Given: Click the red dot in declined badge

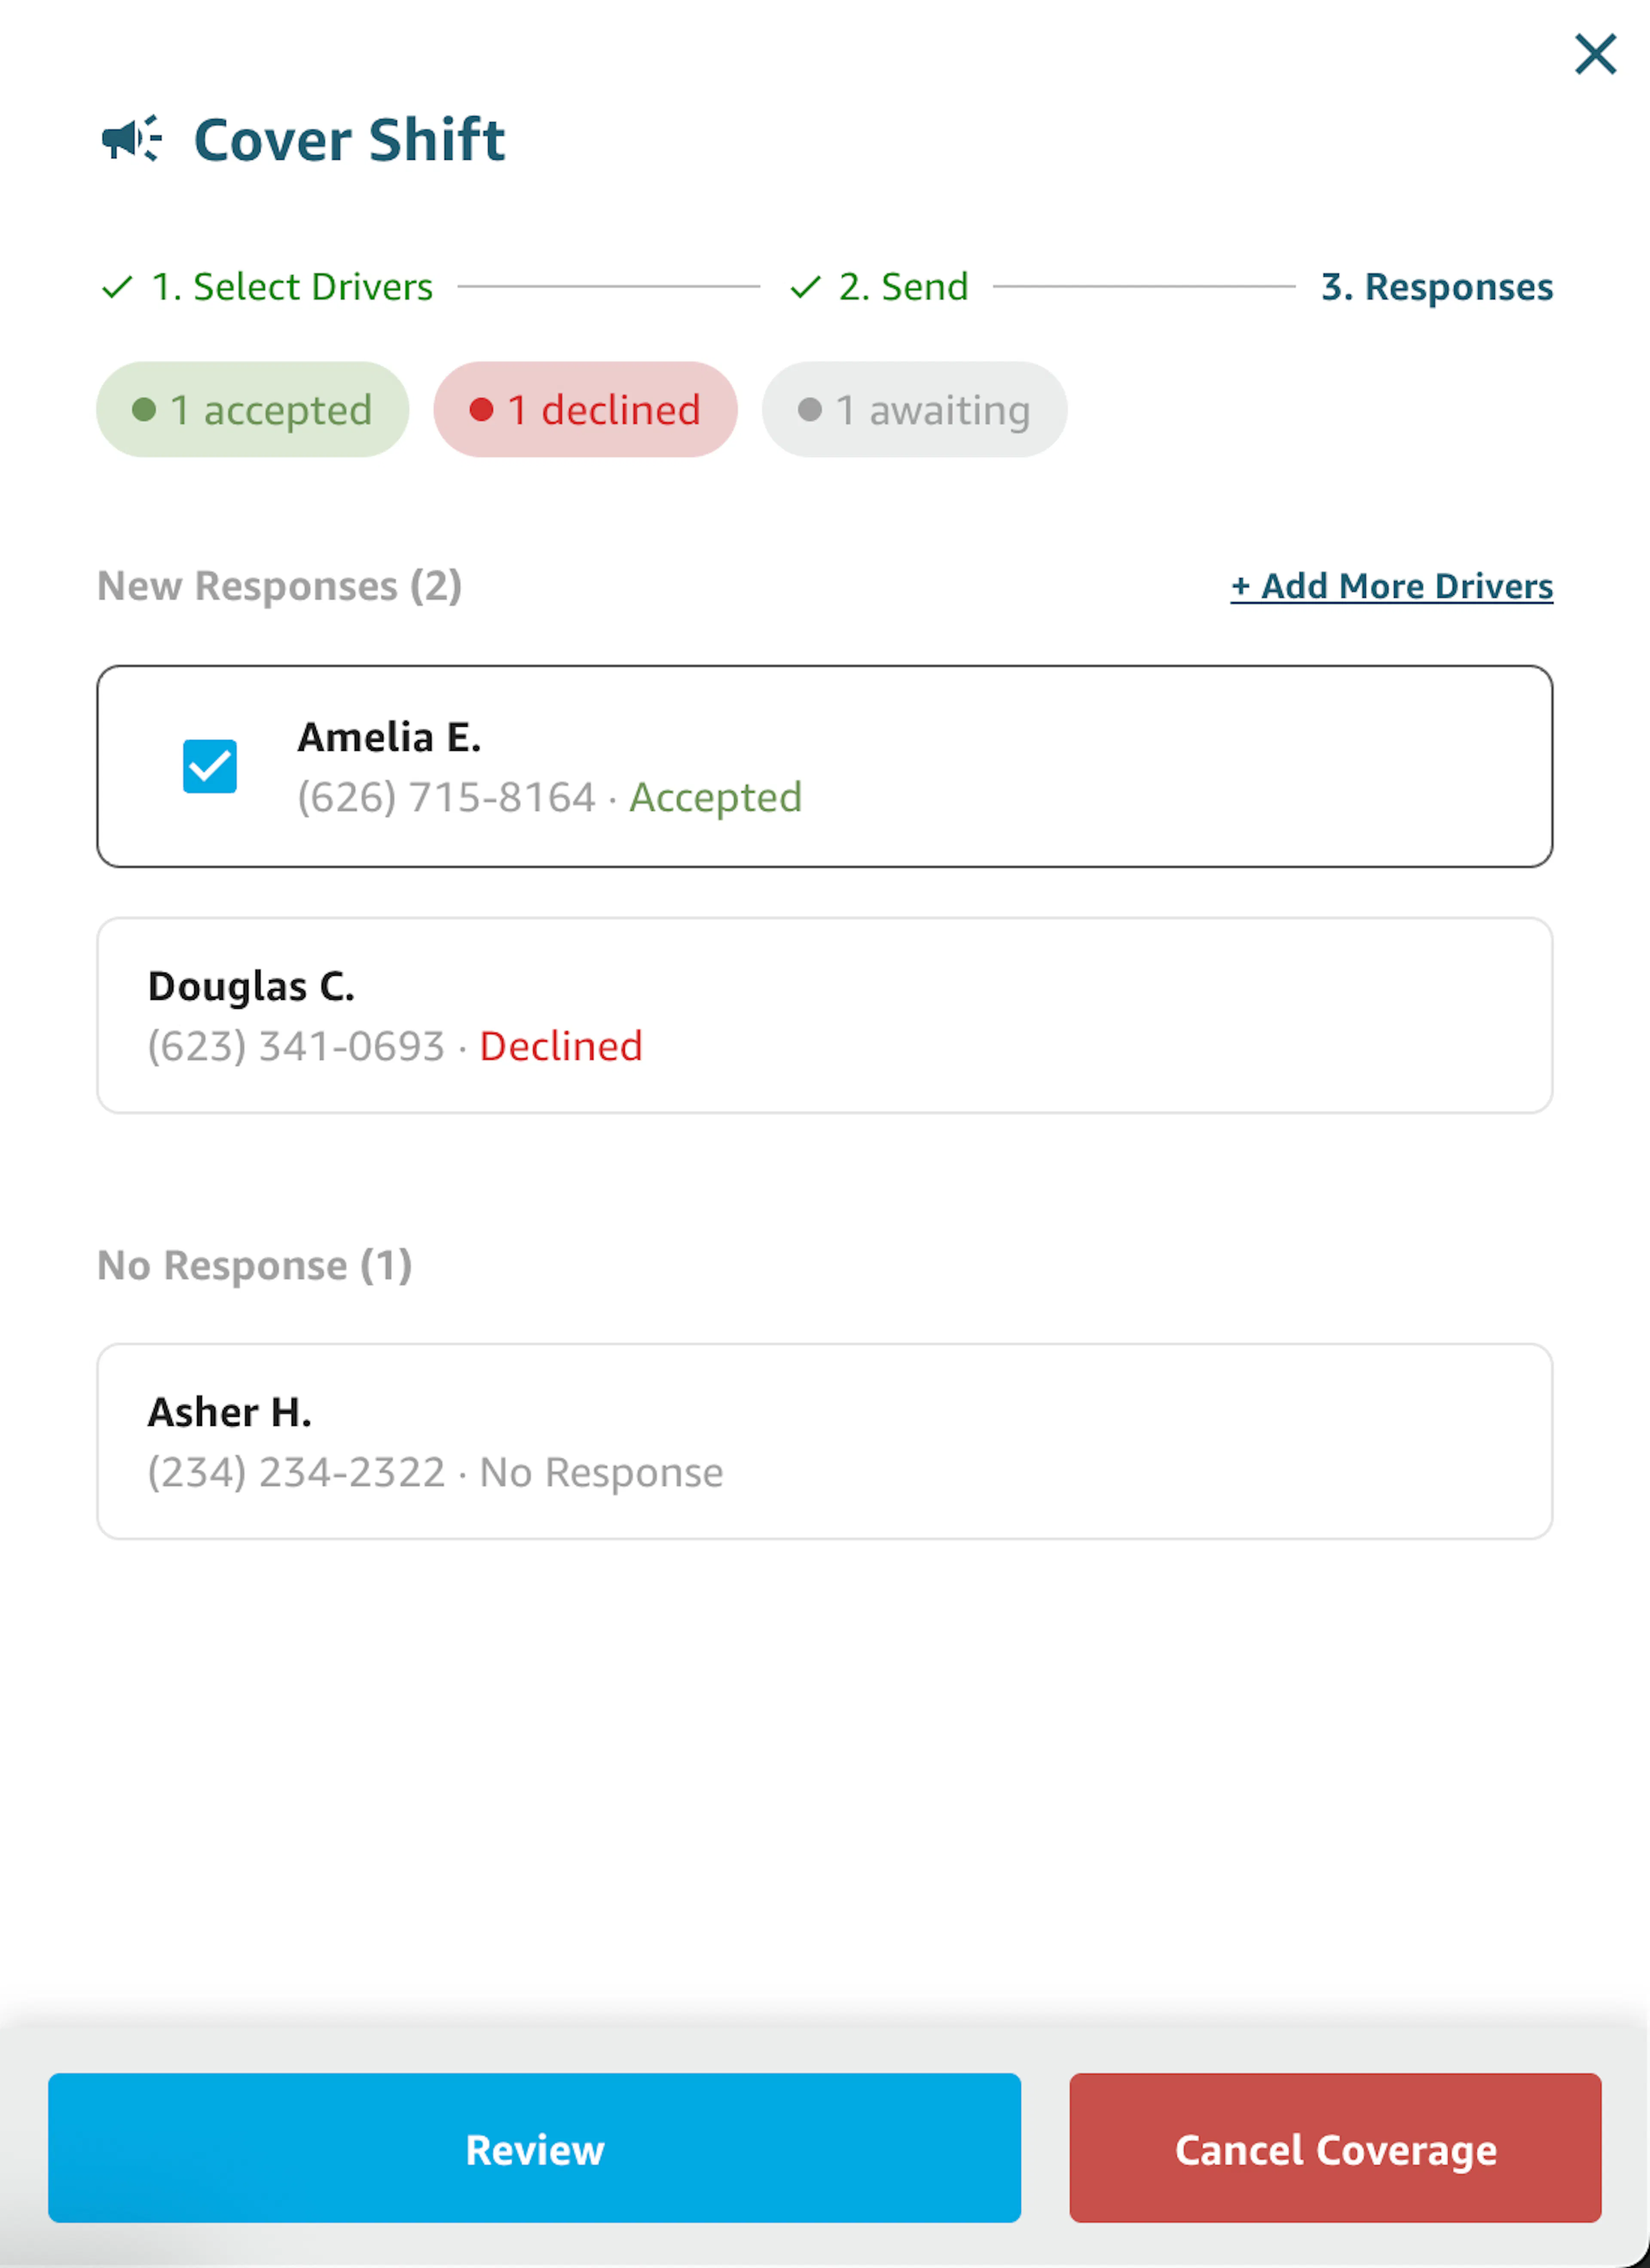Looking at the screenshot, I should [481, 409].
